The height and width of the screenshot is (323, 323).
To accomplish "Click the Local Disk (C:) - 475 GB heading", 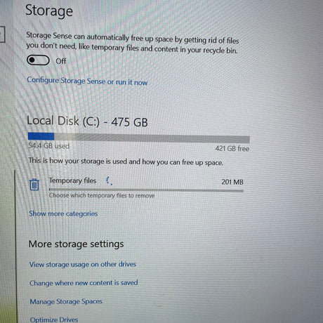I will [87, 121].
